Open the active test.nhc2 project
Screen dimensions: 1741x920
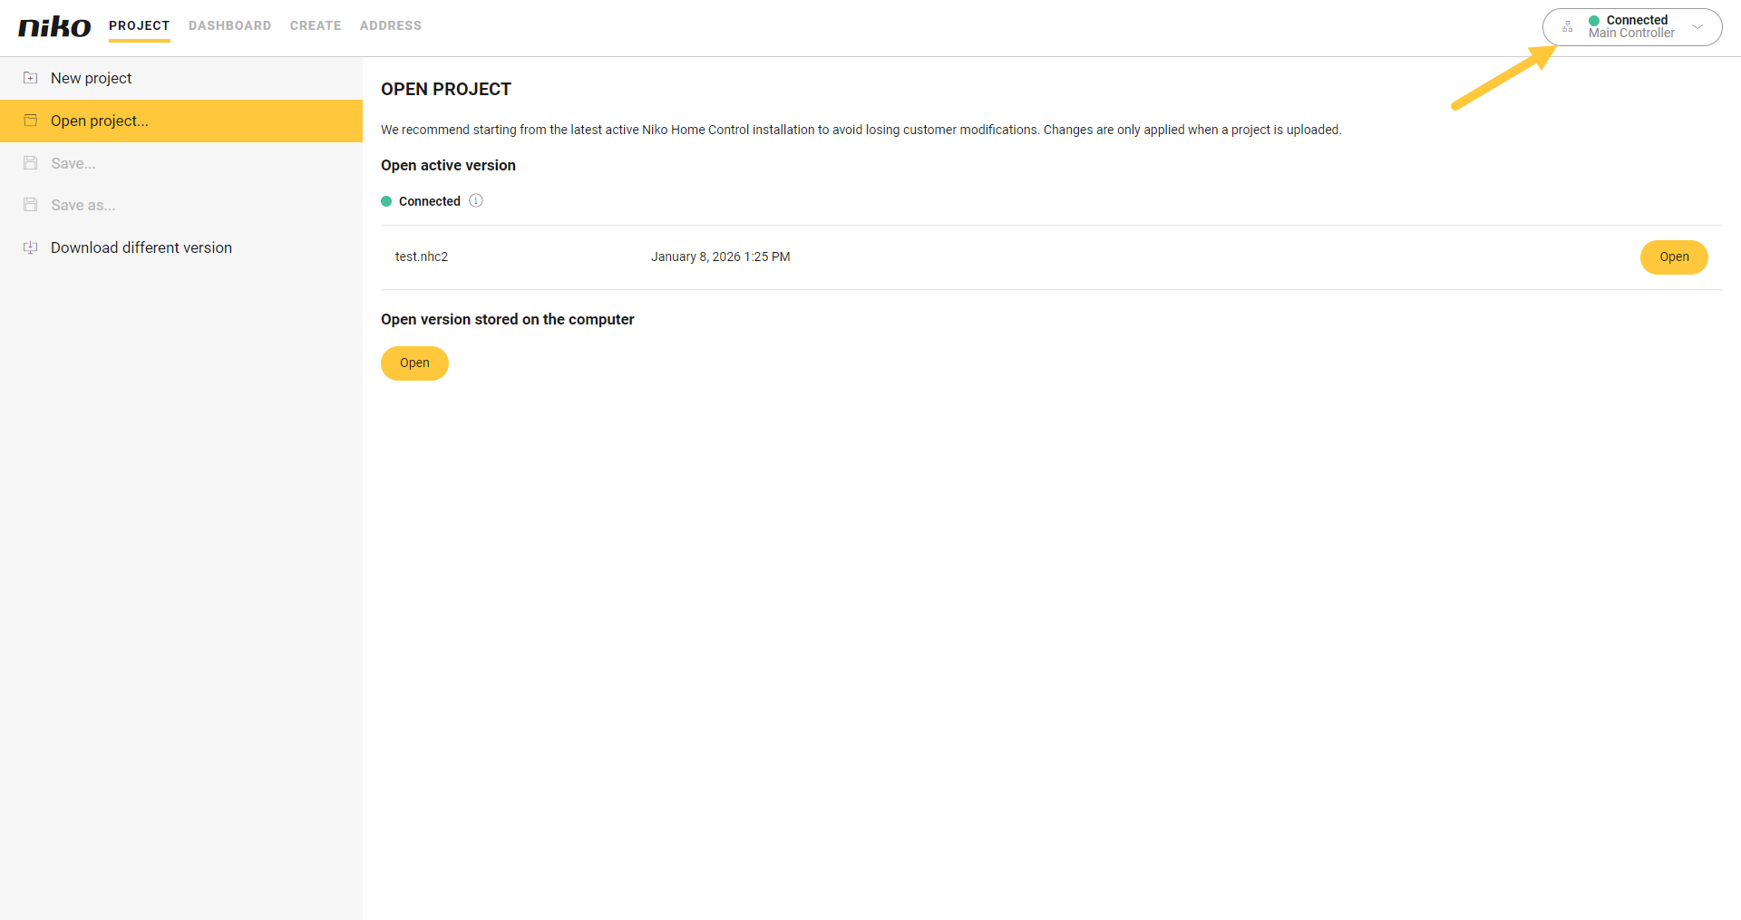1674,257
